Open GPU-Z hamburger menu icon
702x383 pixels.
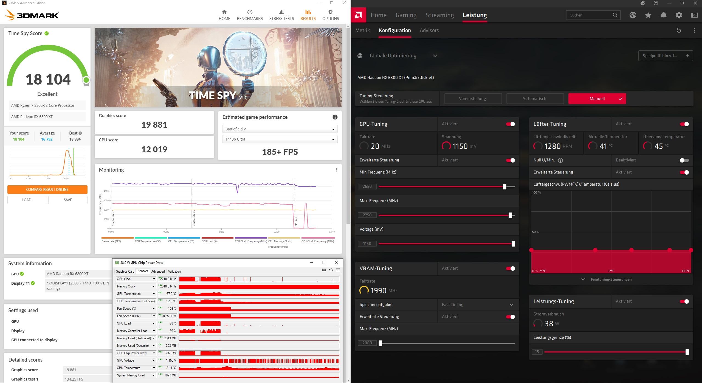(x=338, y=270)
